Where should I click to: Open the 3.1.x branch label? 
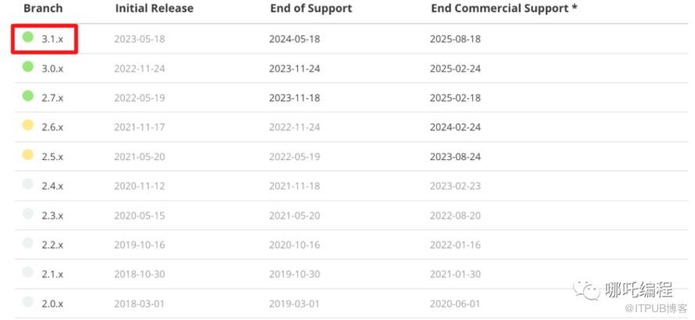pos(52,39)
